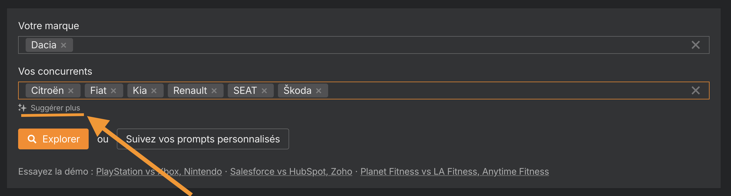Remove the Škoda competitor tag
Viewport: 731px width, 196px height.
[x=319, y=91]
